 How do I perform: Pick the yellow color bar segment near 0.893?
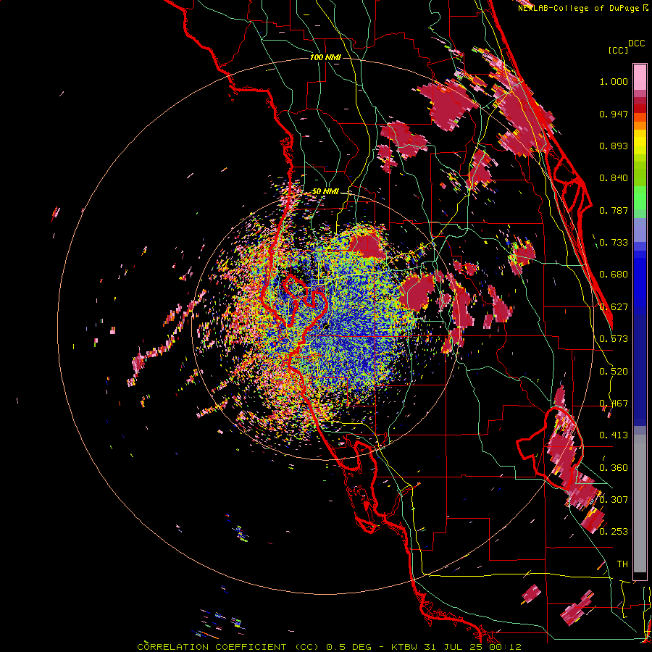coord(640,142)
